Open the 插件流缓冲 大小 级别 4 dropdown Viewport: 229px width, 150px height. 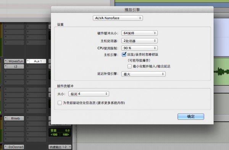[x=89, y=94]
